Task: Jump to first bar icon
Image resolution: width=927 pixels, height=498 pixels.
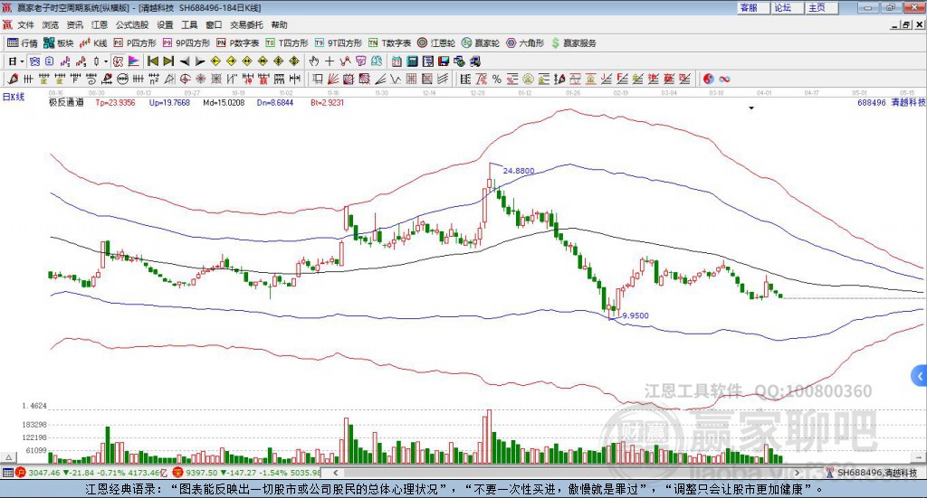Action: tap(153, 61)
